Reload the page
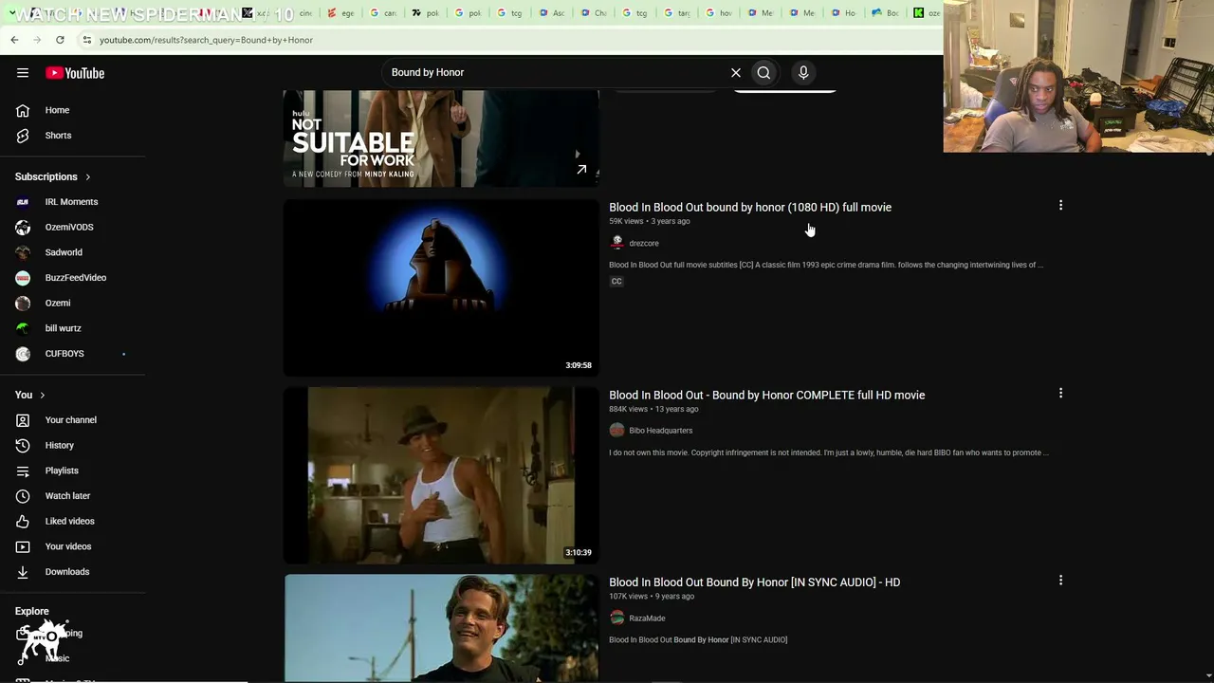Viewport: 1214px width, 683px height. (60, 40)
